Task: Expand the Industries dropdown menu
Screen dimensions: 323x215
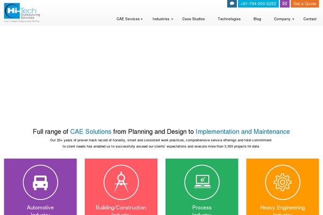Action: (x=163, y=19)
